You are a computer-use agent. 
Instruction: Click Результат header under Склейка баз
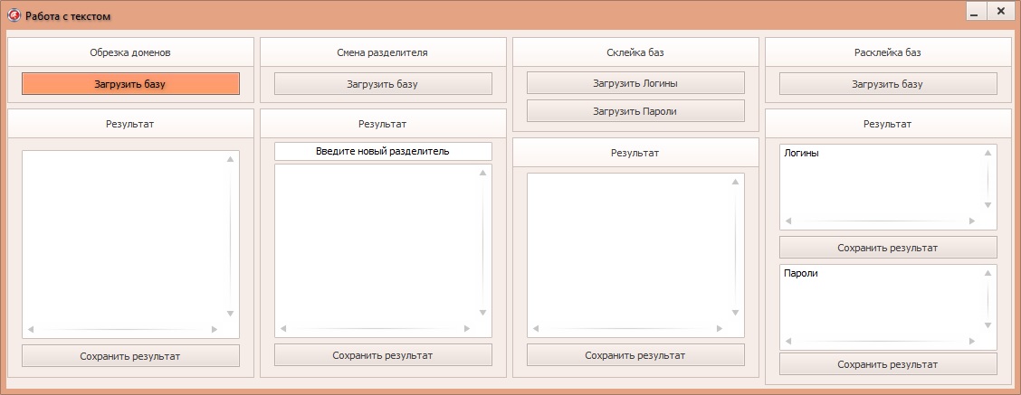pyautogui.click(x=635, y=152)
